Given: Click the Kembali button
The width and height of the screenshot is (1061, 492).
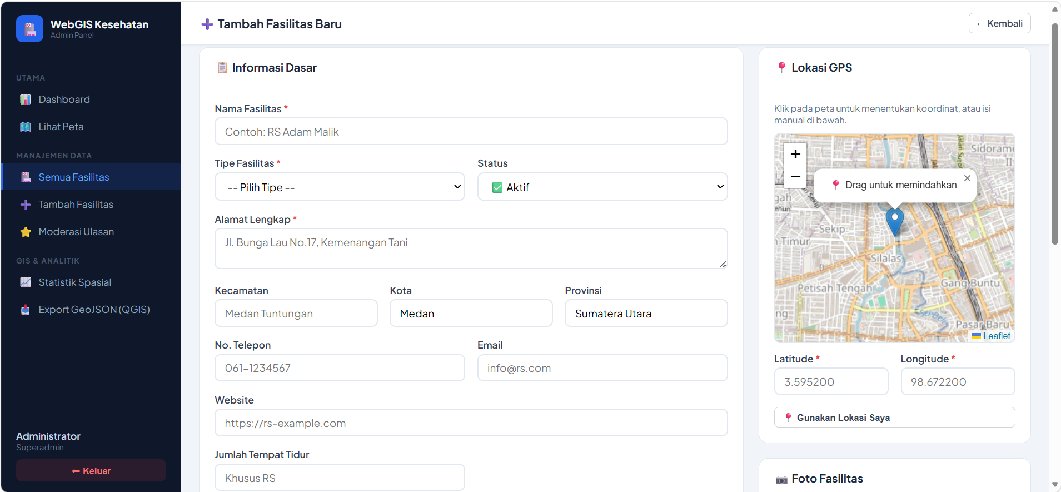Looking at the screenshot, I should click(999, 23).
